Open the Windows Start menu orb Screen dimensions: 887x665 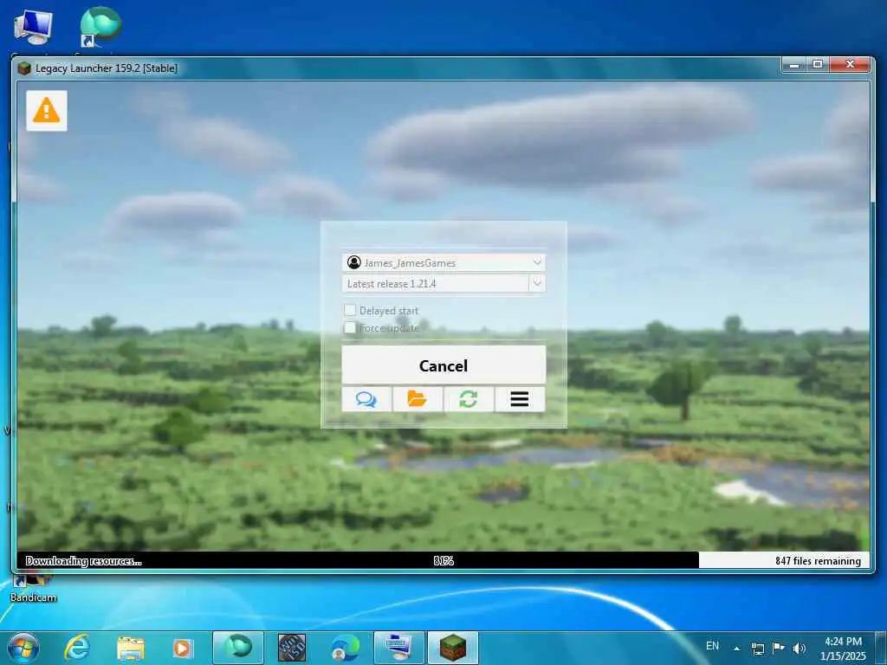pos(23,648)
